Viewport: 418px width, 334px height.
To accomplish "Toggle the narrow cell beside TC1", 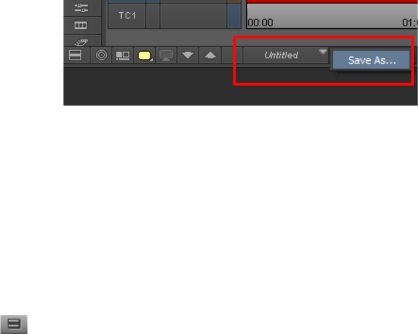I will pos(153,16).
